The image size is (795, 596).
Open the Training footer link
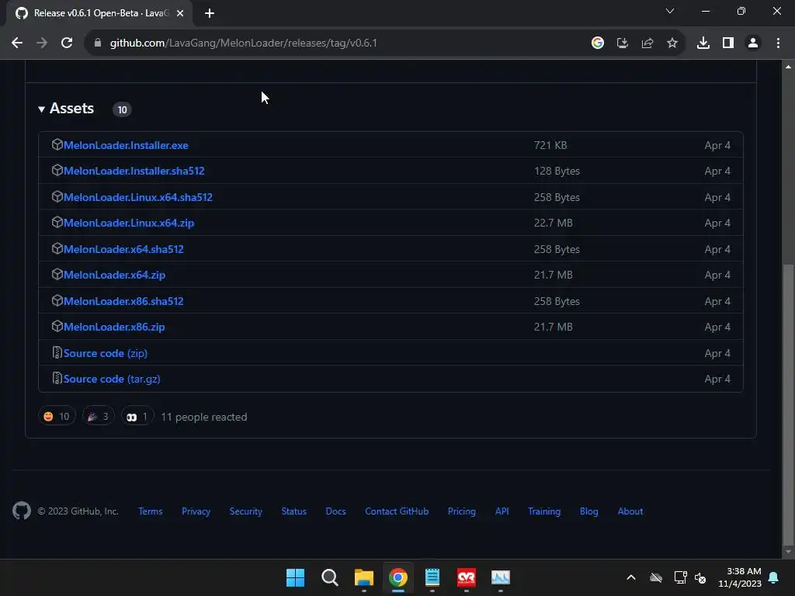pyautogui.click(x=544, y=511)
